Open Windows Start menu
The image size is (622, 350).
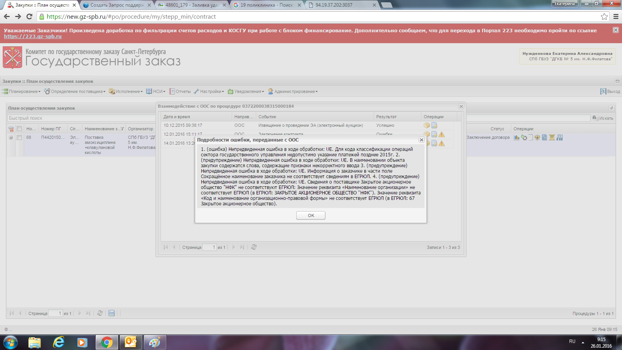[x=10, y=342]
